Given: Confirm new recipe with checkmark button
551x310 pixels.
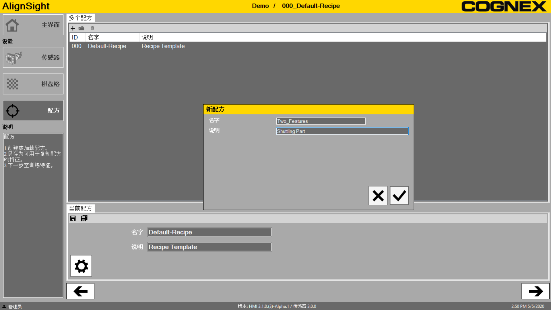Looking at the screenshot, I should [399, 196].
